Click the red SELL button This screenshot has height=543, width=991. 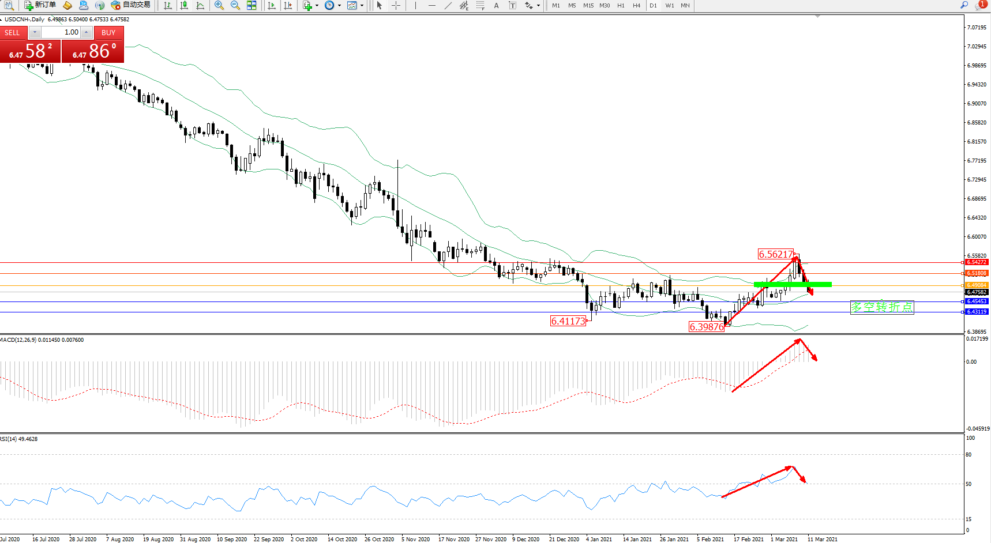click(x=13, y=33)
